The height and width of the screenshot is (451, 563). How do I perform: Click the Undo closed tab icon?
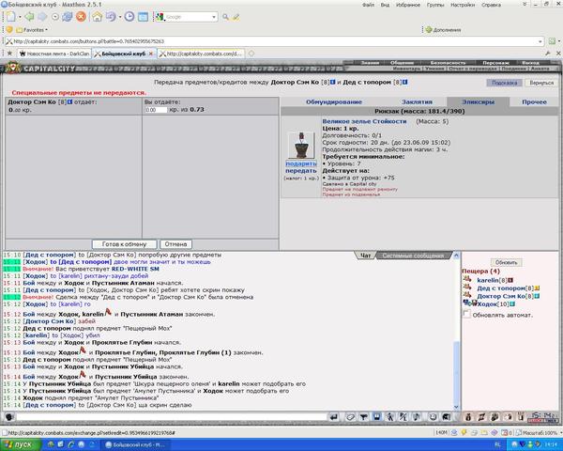coord(111,17)
